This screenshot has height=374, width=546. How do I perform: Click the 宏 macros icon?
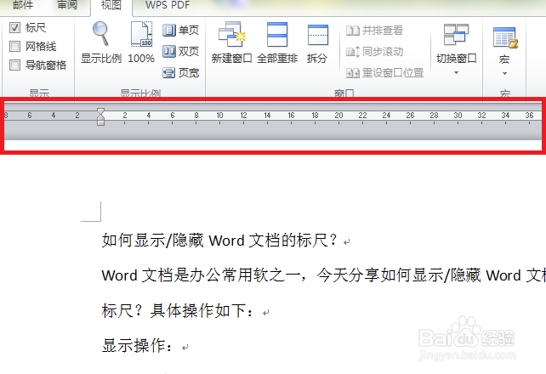click(x=505, y=37)
